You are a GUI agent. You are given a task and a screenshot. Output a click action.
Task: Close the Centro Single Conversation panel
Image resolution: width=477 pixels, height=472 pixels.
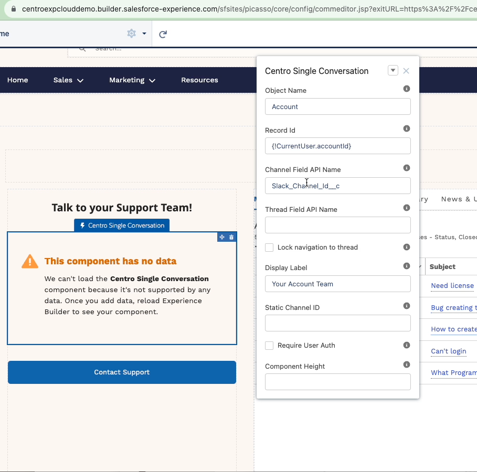click(406, 71)
